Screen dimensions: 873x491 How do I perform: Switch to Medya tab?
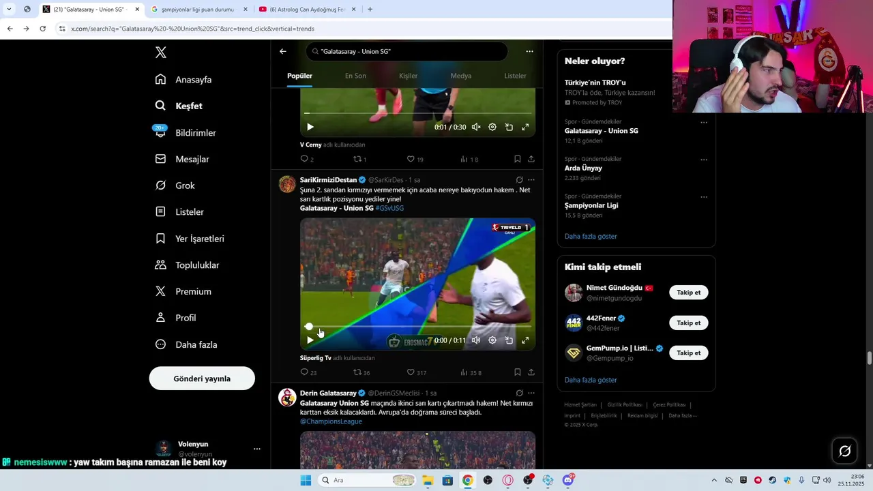click(x=461, y=76)
